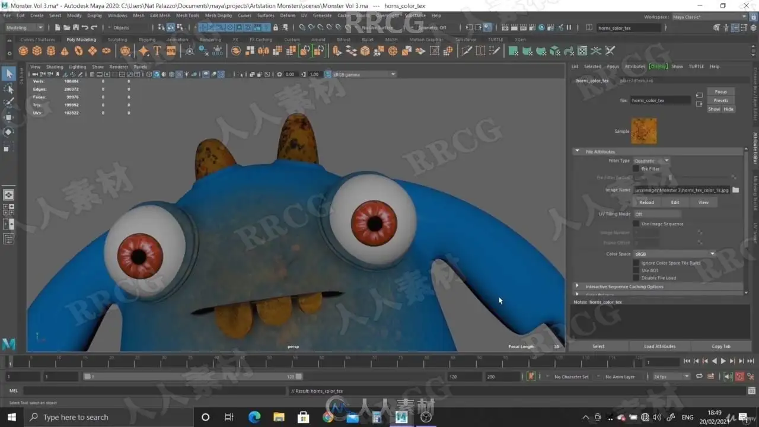Create a polygon disc from the shelf

point(107,51)
